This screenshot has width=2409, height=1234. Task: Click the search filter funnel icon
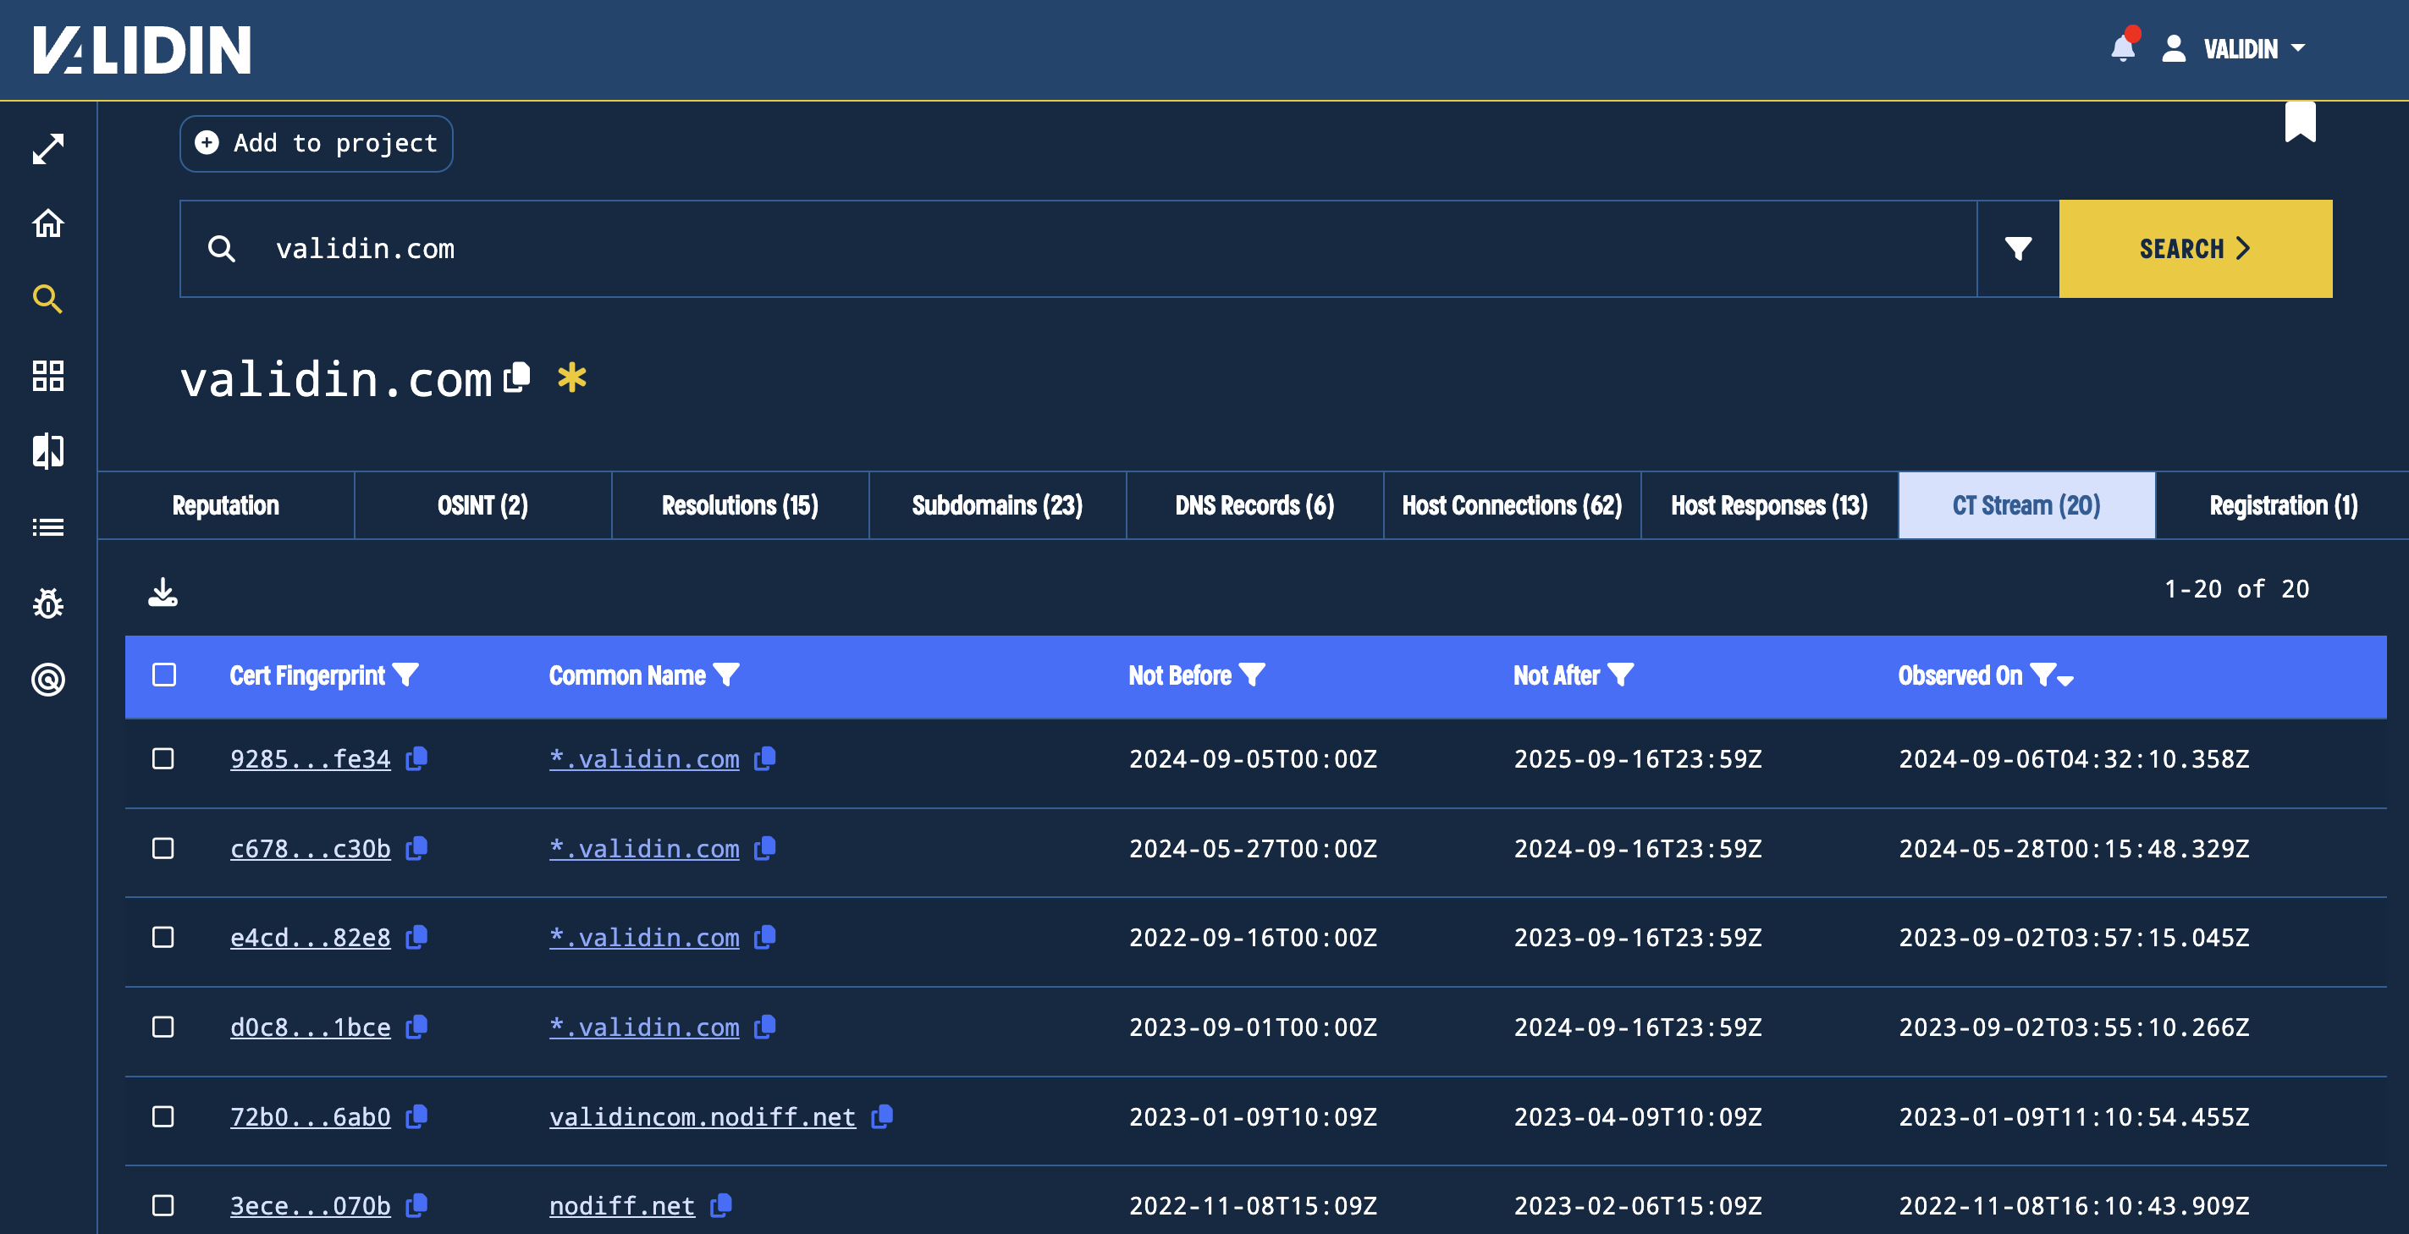[x=2018, y=249]
